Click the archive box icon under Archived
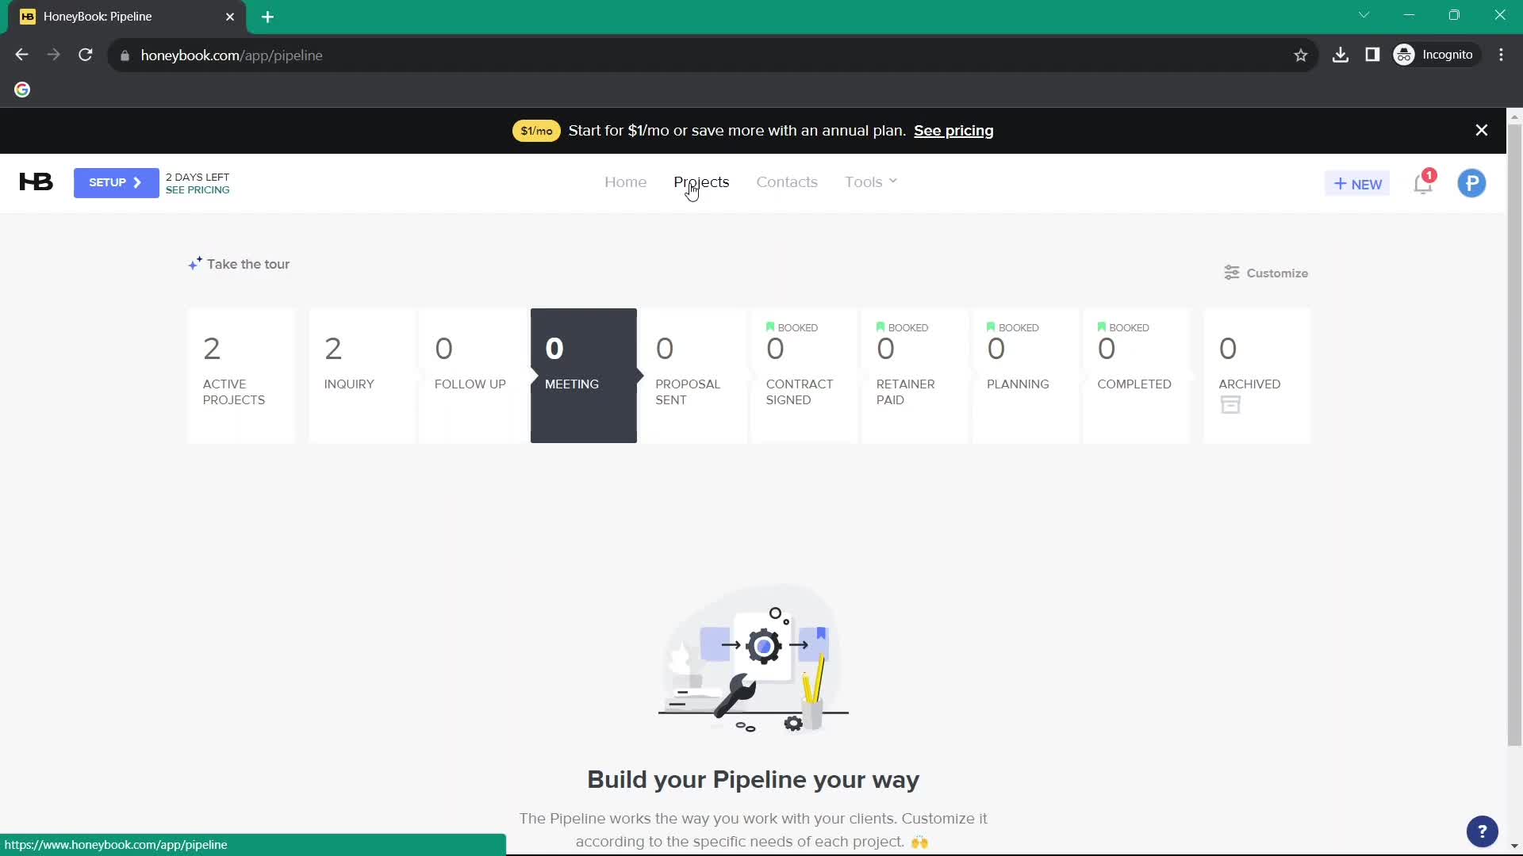1523x856 pixels. point(1230,405)
